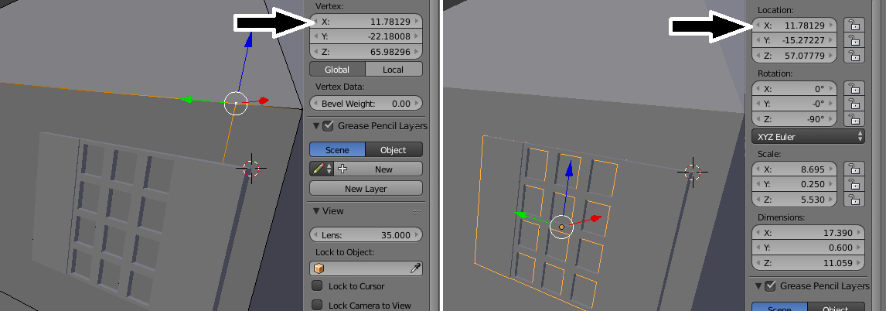The image size is (886, 311).
Task: Click the Scale X 8.695 field
Action: (795, 169)
